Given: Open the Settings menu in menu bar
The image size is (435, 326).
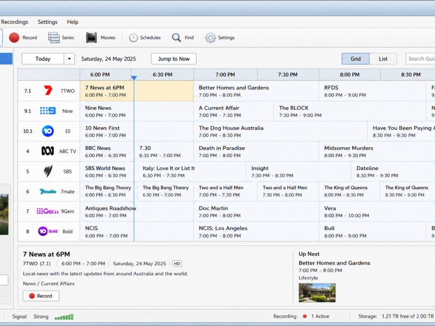Looking at the screenshot, I should click(47, 22).
